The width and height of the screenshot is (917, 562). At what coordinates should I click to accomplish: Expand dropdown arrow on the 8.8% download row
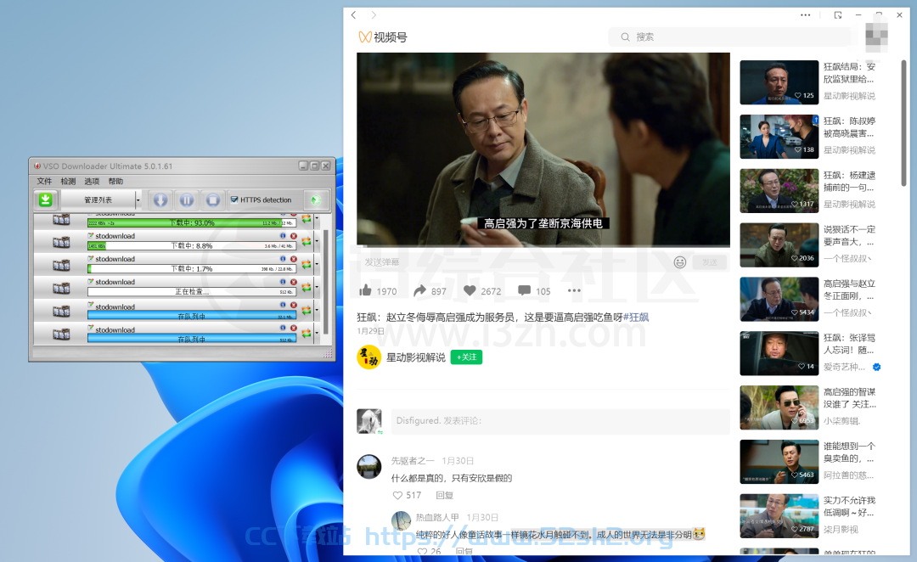coord(317,241)
